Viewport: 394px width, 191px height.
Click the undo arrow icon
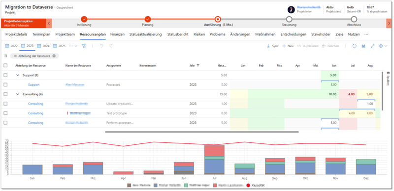tap(102, 46)
